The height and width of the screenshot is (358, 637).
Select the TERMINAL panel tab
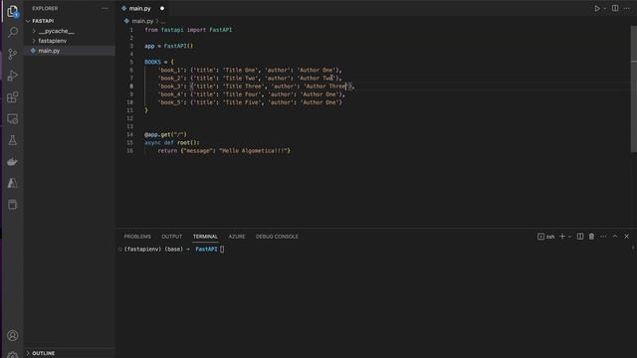click(205, 237)
